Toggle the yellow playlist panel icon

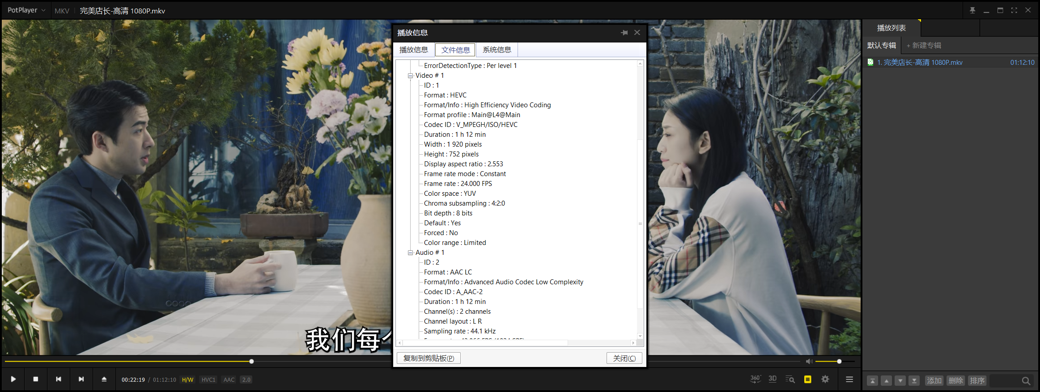(x=807, y=379)
